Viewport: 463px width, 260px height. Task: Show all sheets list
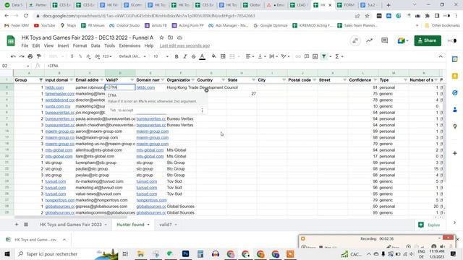point(26,225)
